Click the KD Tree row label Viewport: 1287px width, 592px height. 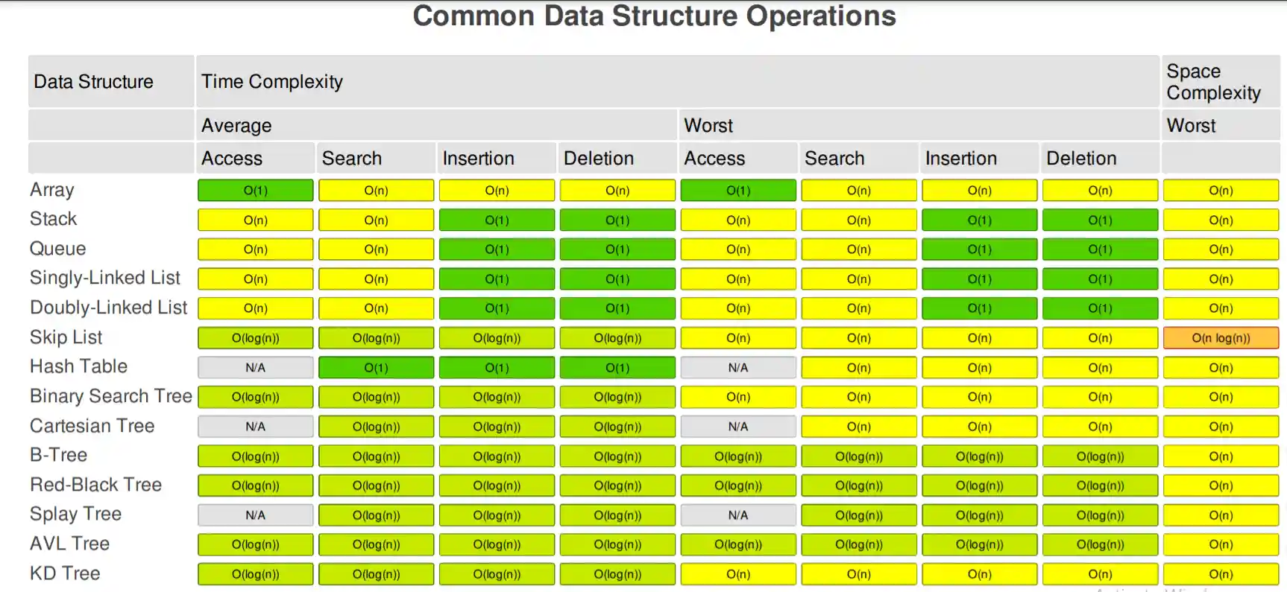[65, 573]
